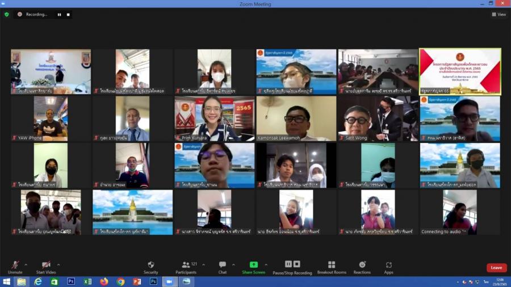This screenshot has width=511, height=287.
Task: Stop recording from the top indicator
Action: click(68, 14)
